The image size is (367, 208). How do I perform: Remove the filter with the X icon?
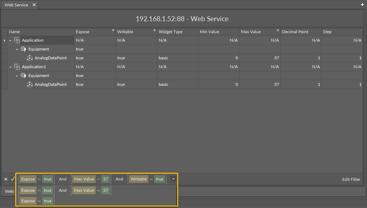pyautogui.click(x=6, y=179)
